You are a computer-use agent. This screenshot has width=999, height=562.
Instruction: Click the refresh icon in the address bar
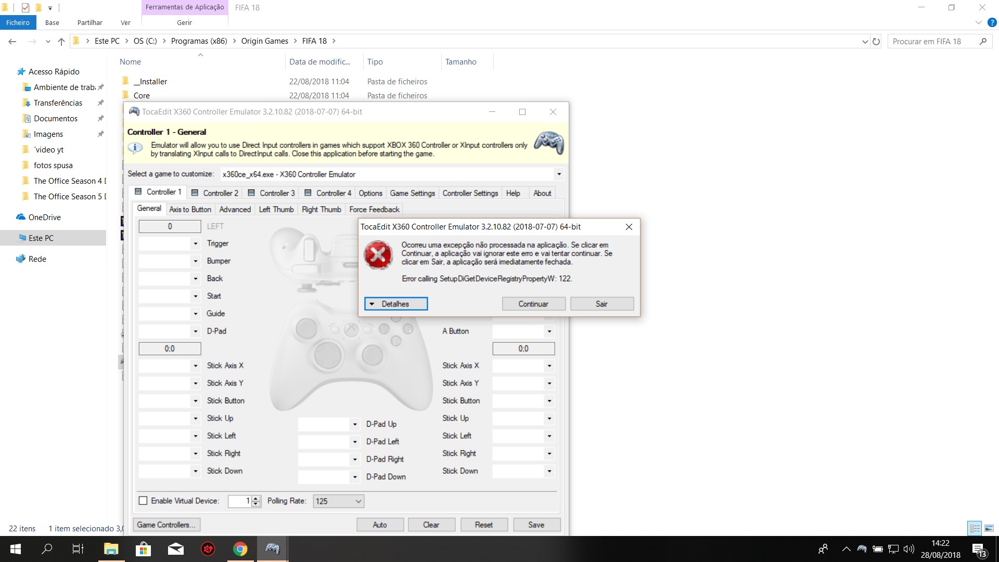(876, 41)
